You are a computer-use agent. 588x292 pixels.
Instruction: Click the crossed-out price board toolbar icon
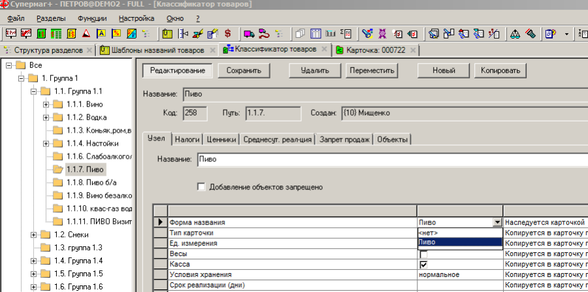pyautogui.click(x=26, y=34)
